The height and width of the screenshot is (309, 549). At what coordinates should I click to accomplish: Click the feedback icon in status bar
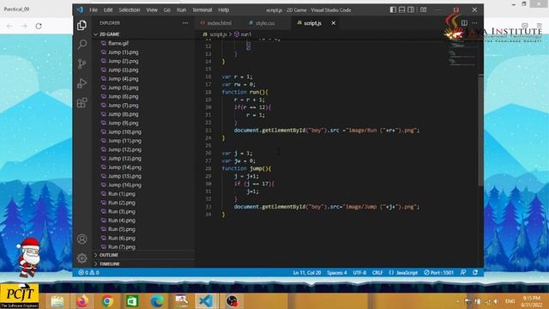click(463, 273)
